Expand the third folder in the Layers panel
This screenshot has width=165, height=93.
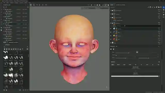(x=112, y=18)
